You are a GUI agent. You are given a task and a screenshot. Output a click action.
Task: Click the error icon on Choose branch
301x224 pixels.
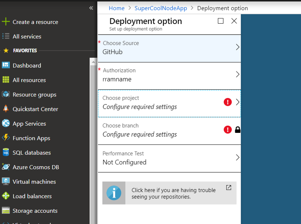(x=228, y=129)
